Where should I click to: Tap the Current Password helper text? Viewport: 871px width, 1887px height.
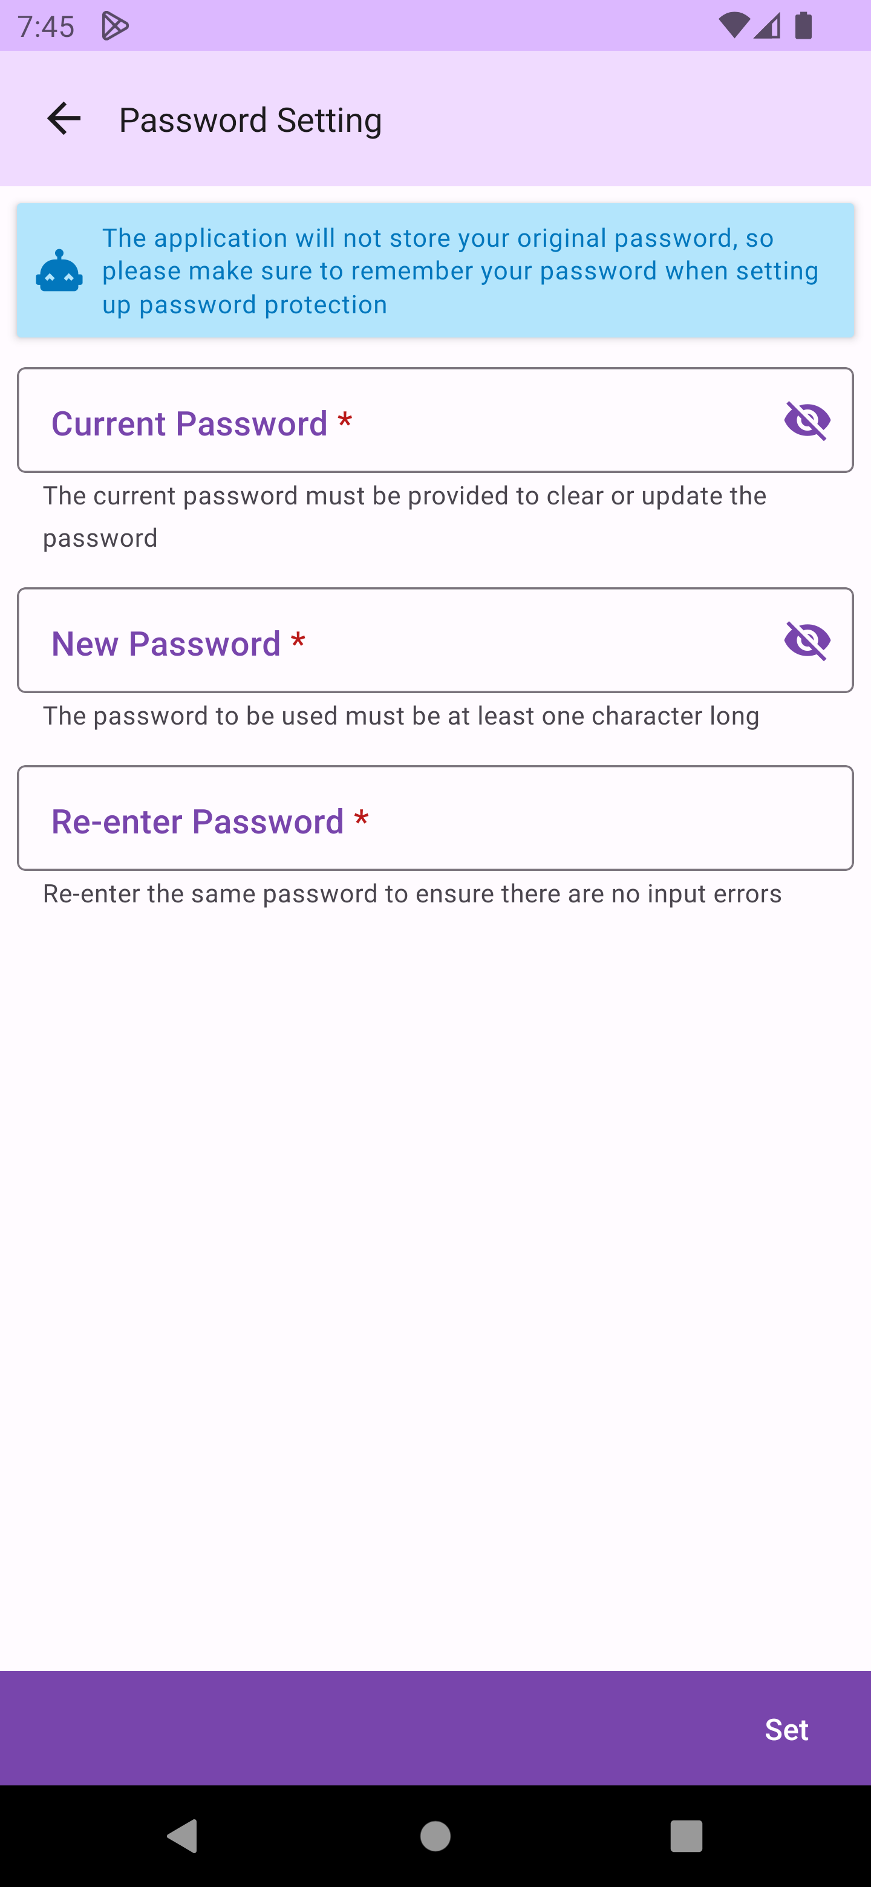tap(405, 517)
